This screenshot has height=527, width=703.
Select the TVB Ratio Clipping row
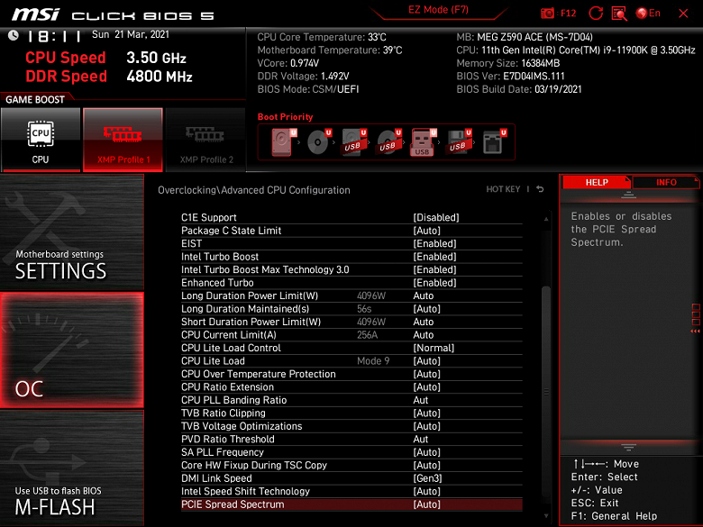351,413
